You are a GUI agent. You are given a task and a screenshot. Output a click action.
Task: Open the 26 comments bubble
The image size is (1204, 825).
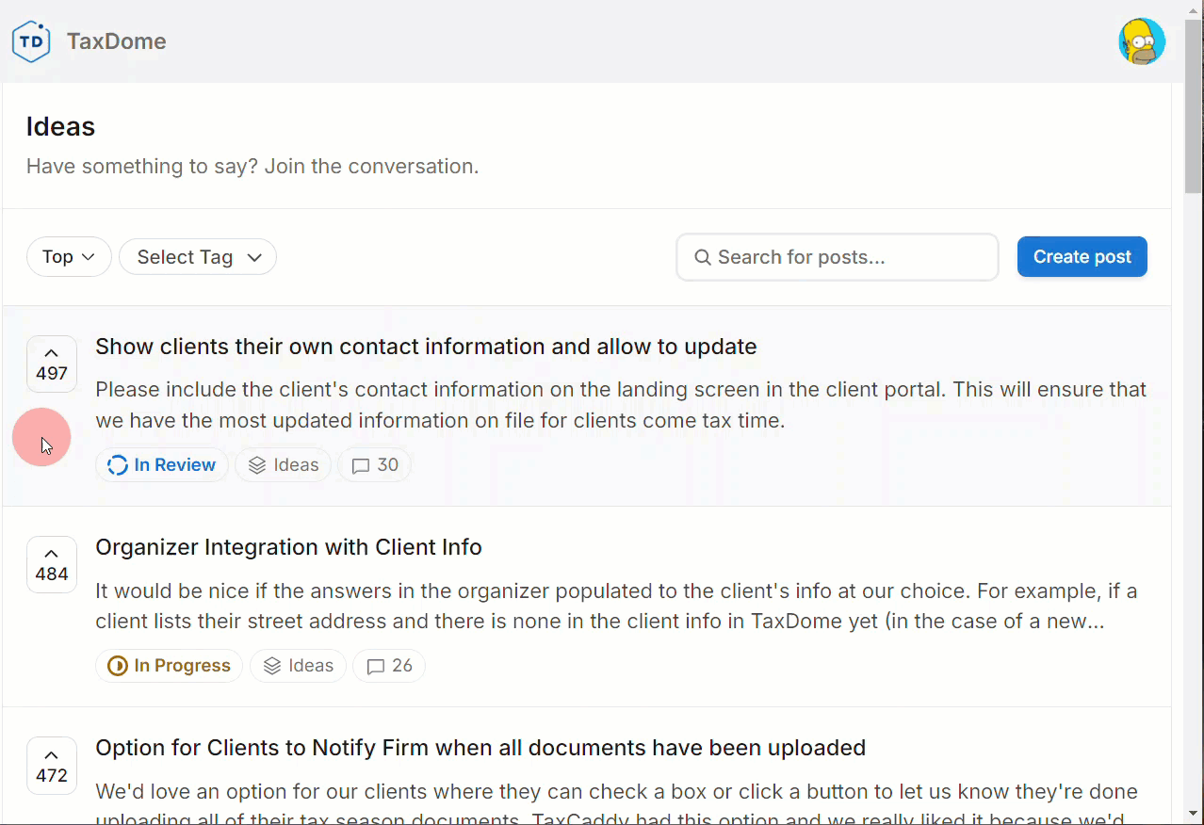point(389,666)
